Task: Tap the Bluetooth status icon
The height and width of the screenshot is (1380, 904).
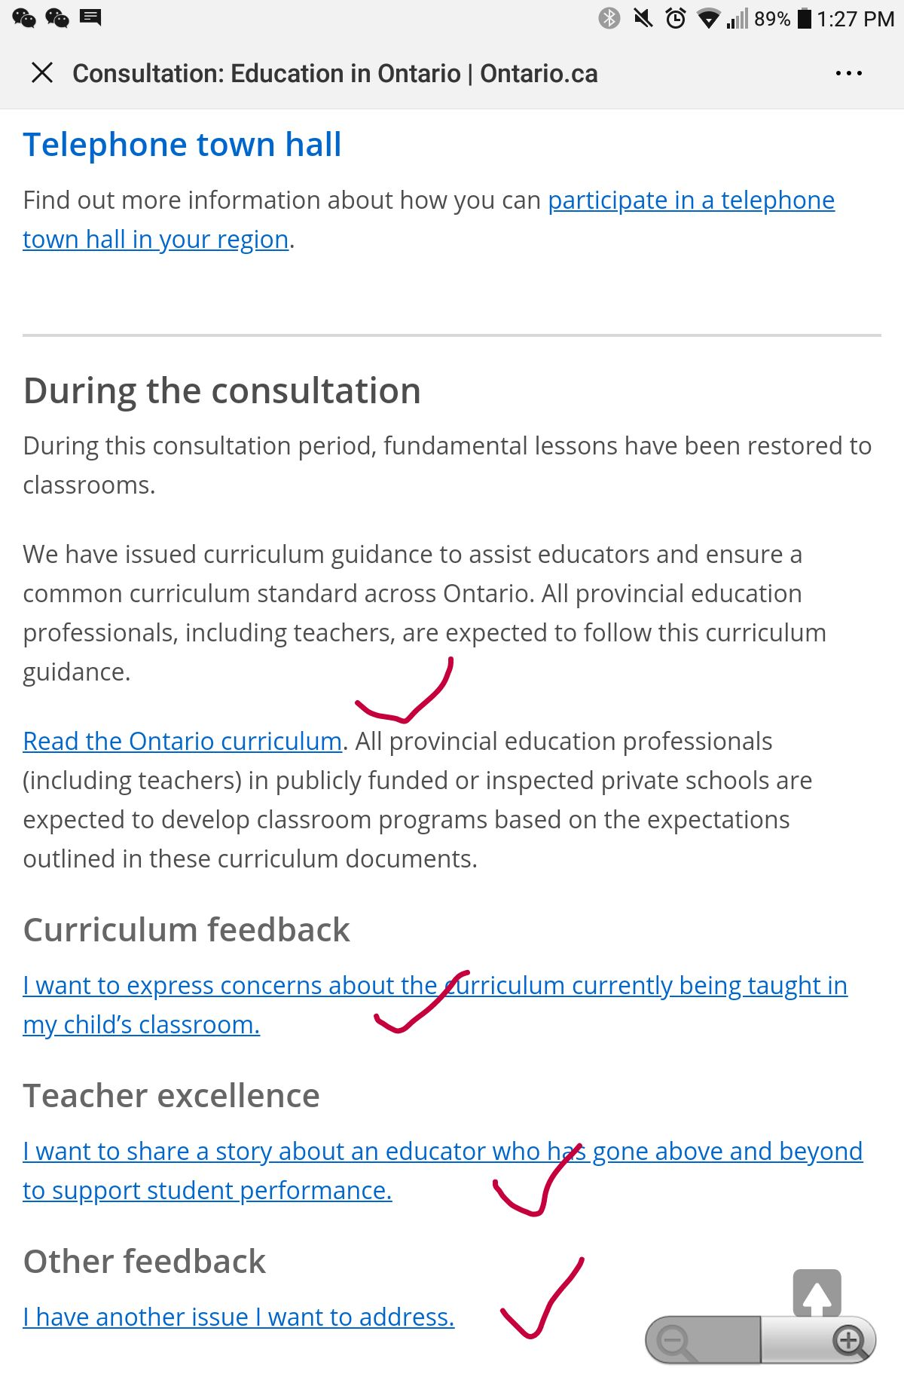Action: [609, 18]
